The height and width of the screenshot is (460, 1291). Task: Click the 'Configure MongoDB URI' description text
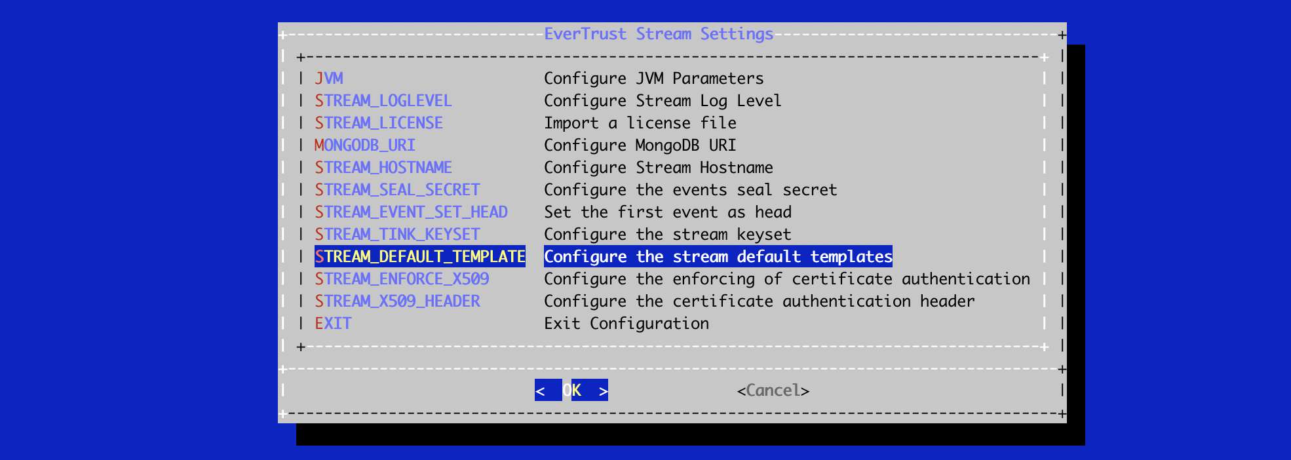640,145
